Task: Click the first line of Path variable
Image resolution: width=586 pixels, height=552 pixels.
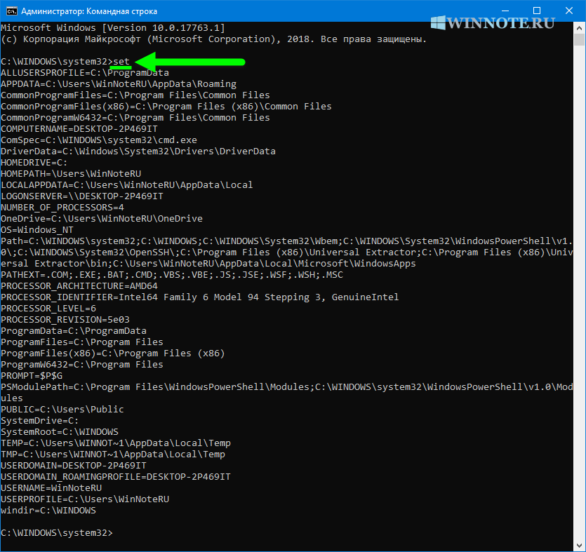Action: point(286,241)
